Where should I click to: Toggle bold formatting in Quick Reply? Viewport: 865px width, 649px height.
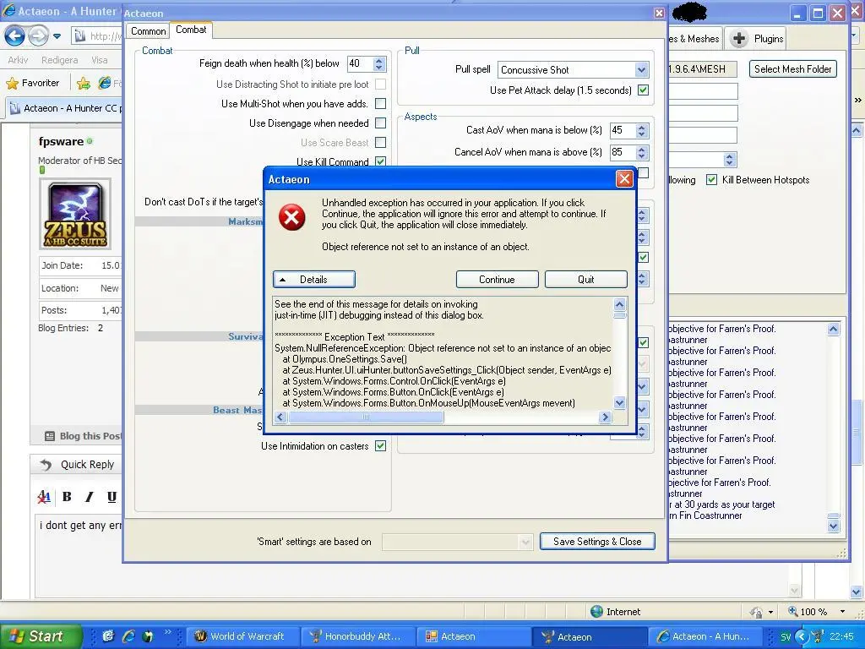coord(67,497)
